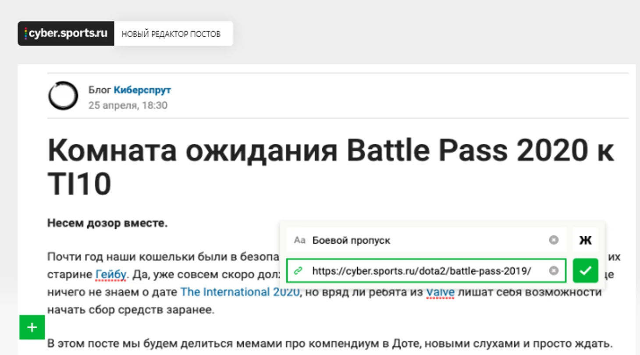The image size is (640, 355).
Task: Clear the URL field with the x icon
Action: point(554,271)
